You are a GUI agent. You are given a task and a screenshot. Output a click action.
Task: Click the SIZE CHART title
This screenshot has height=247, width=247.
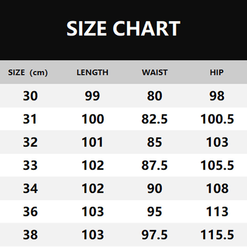pos(123,29)
